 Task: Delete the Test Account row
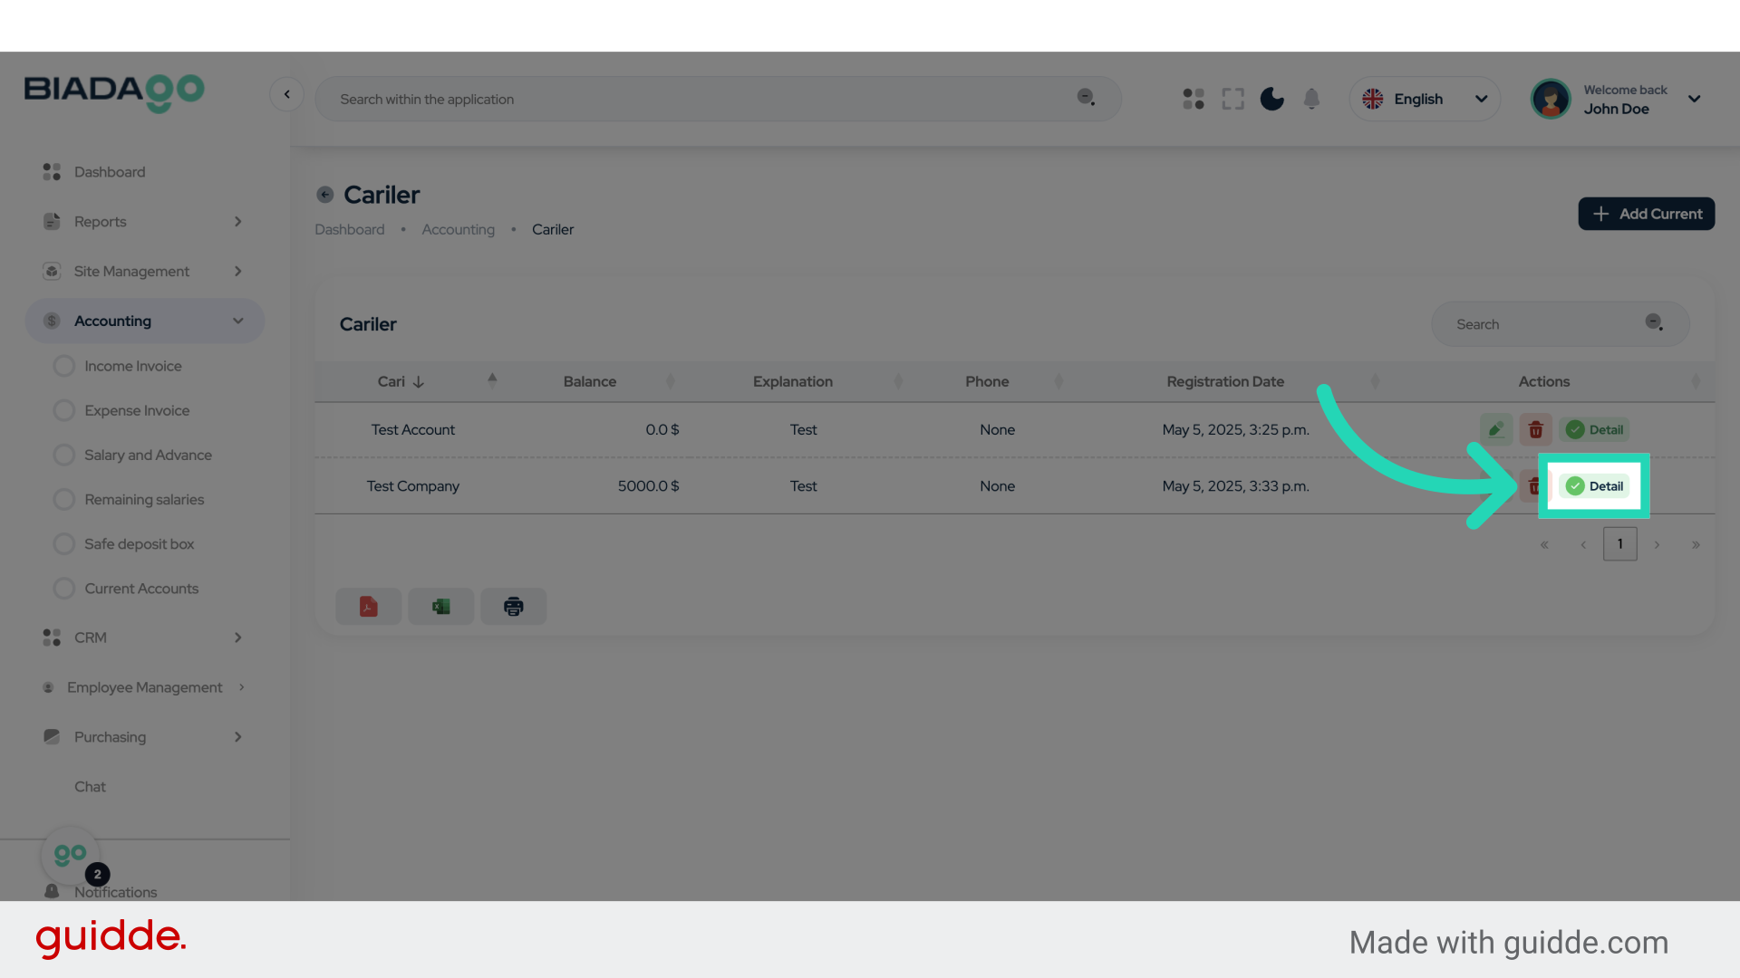point(1535,430)
